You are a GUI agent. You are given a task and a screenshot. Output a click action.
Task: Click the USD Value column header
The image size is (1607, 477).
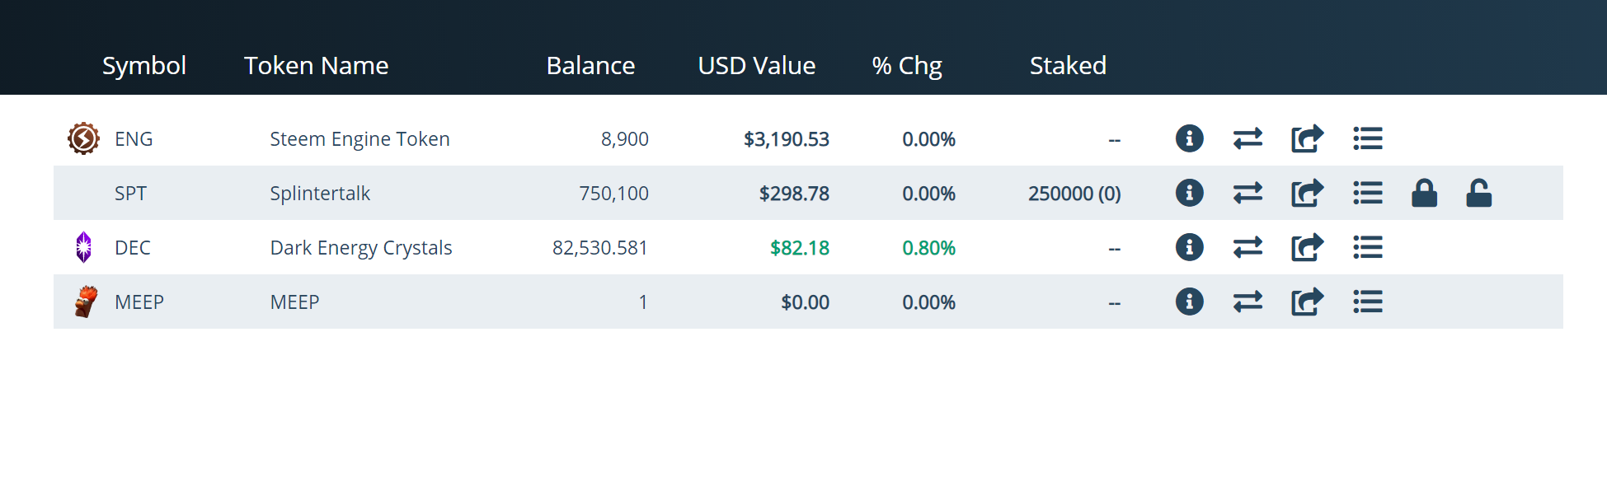pos(756,66)
